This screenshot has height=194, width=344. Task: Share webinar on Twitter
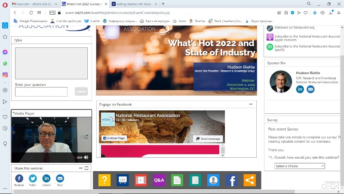pyautogui.click(x=33, y=178)
